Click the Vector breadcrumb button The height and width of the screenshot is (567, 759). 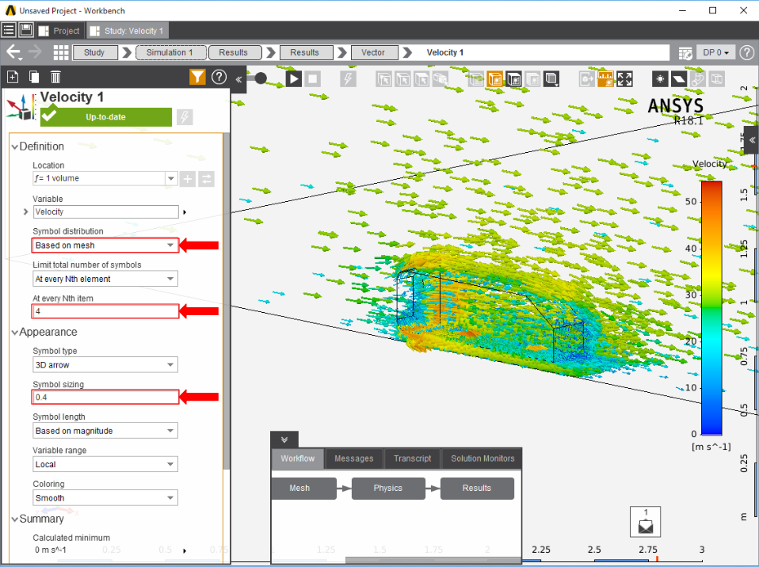374,52
